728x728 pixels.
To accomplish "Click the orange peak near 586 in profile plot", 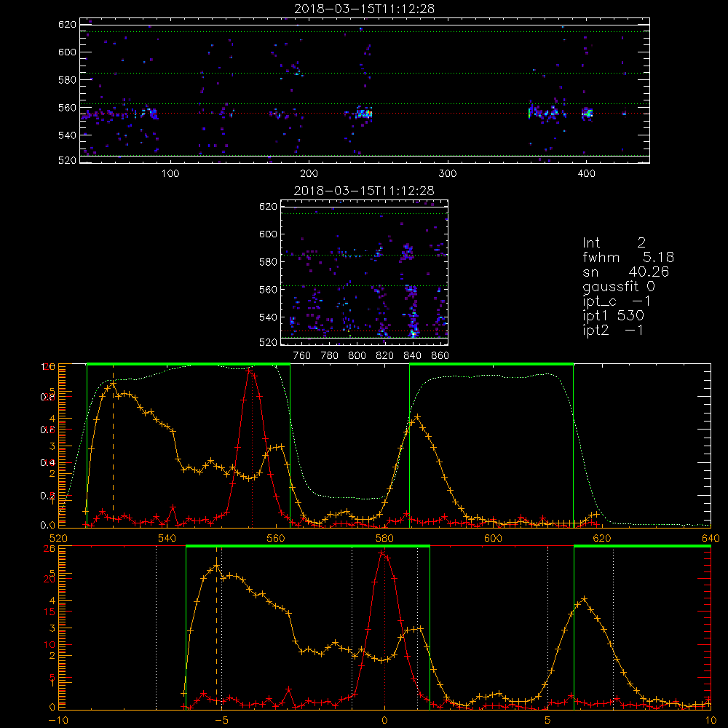I will coord(418,417).
